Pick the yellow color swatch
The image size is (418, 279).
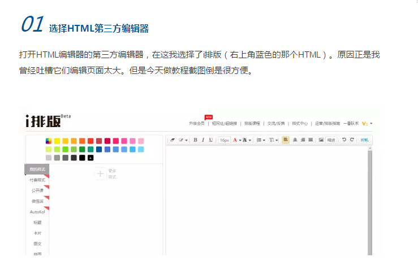[x=57, y=141]
